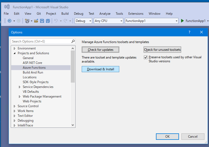Click the Check for updates button

[100, 49]
